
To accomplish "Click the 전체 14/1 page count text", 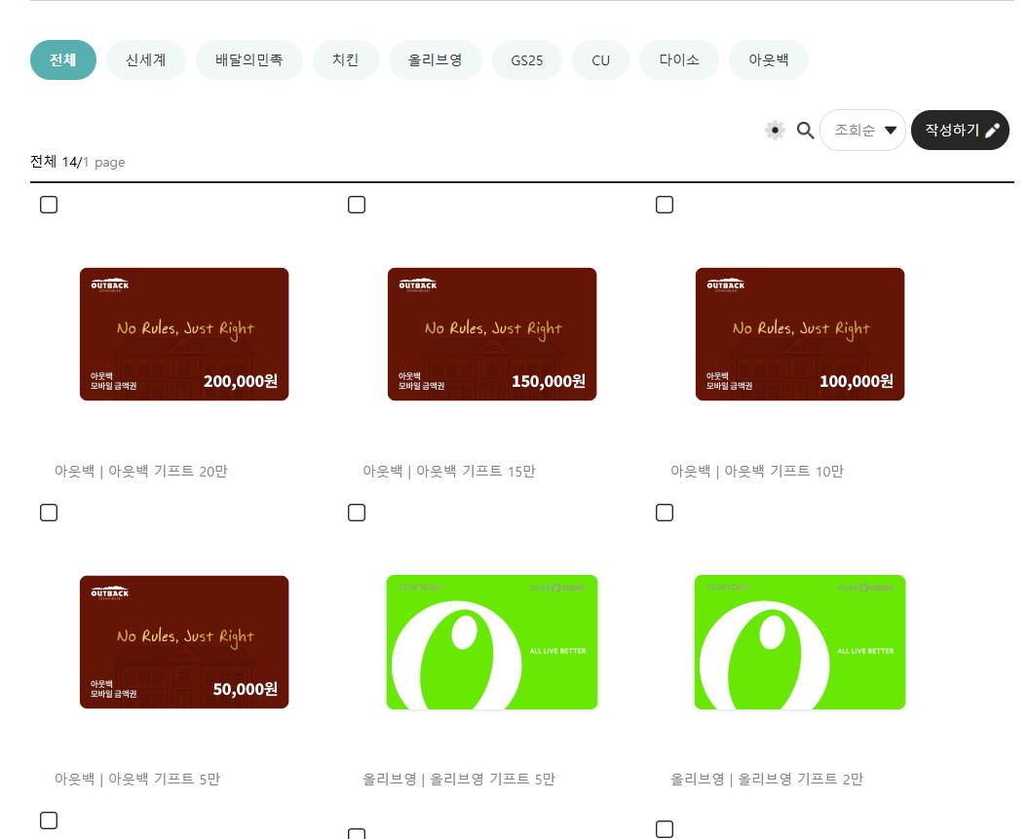I will [77, 162].
